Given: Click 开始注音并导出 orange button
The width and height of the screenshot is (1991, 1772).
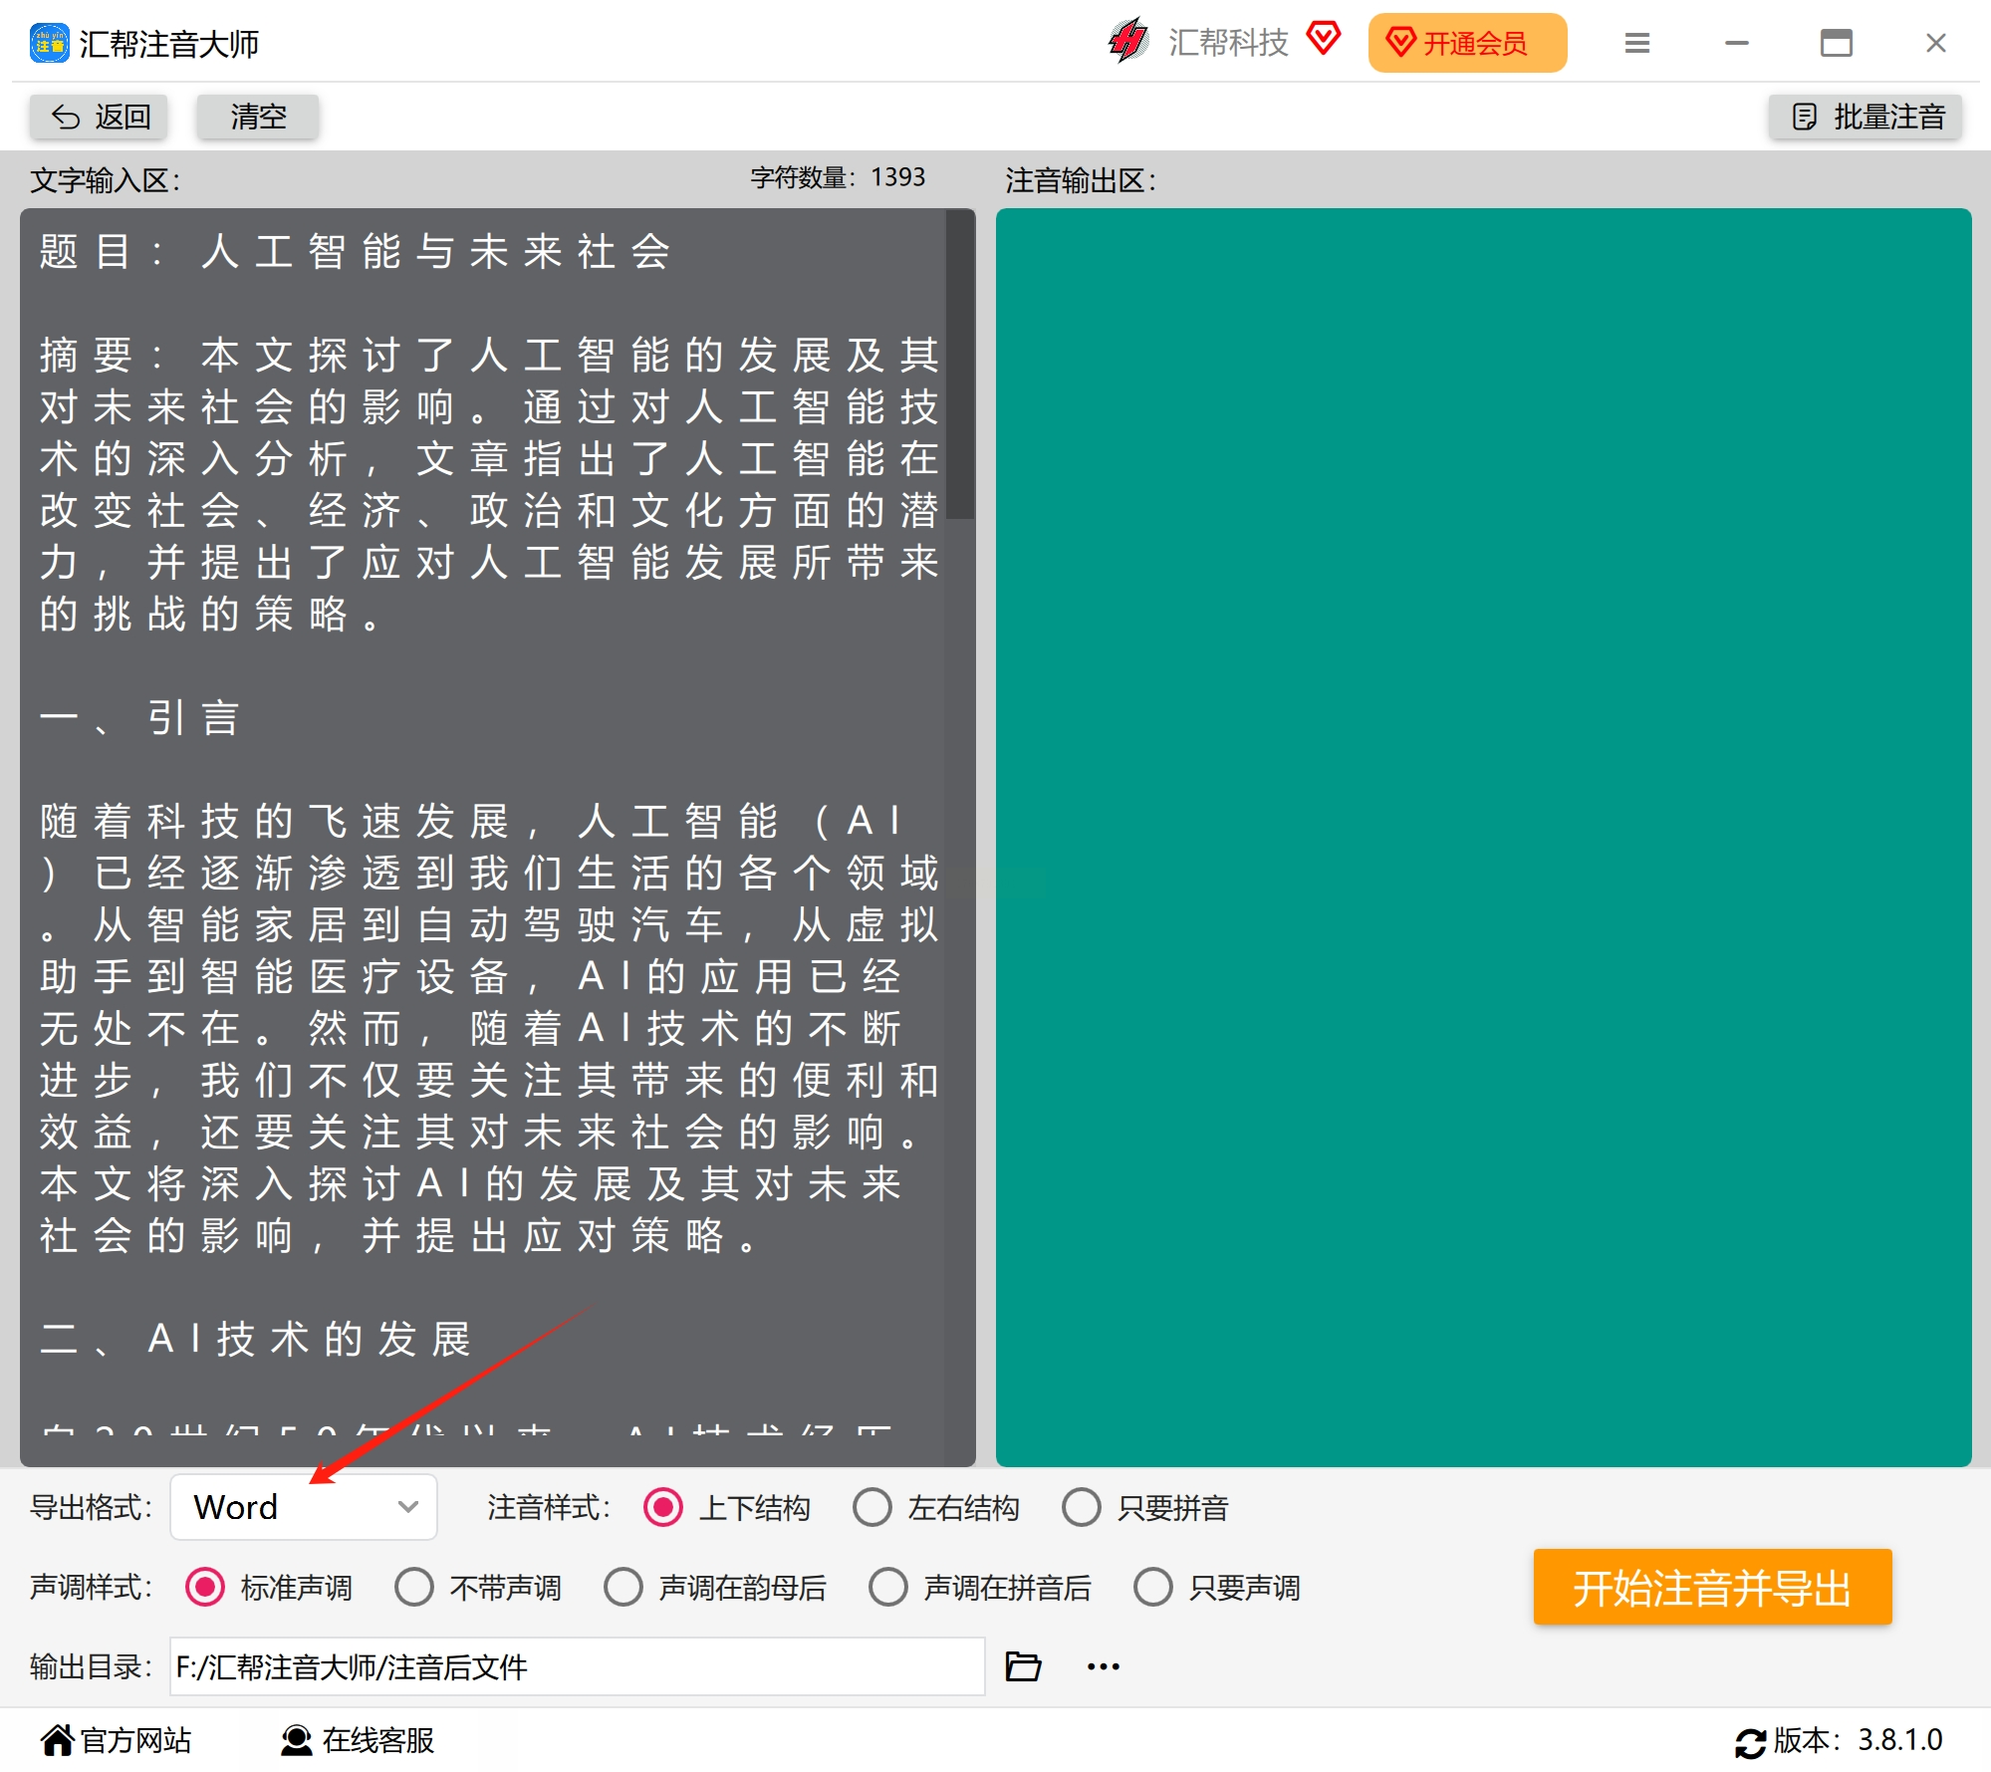Looking at the screenshot, I should (1711, 1587).
